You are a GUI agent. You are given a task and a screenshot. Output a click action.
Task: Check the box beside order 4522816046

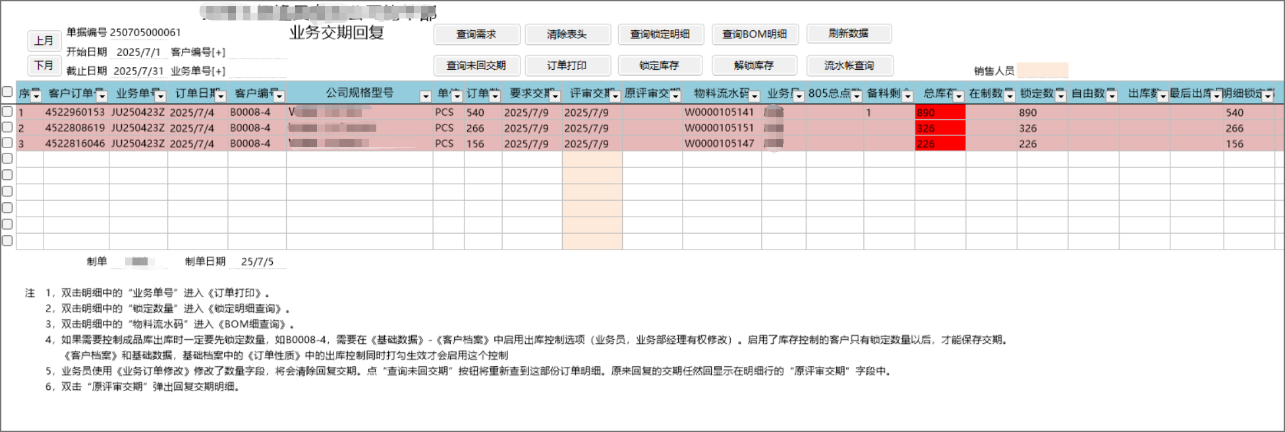pyautogui.click(x=7, y=143)
